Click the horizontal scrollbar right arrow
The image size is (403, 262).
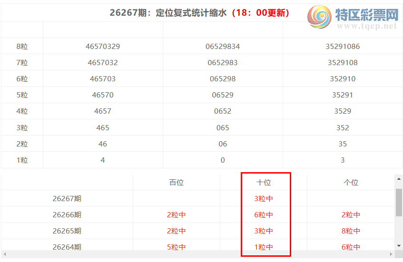coord(391,254)
